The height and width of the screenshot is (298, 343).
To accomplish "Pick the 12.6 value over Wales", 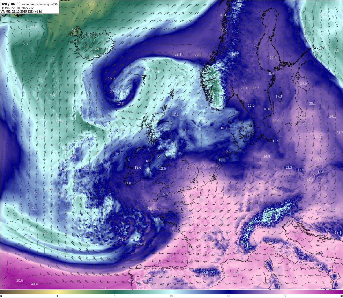I will pos(162,168).
